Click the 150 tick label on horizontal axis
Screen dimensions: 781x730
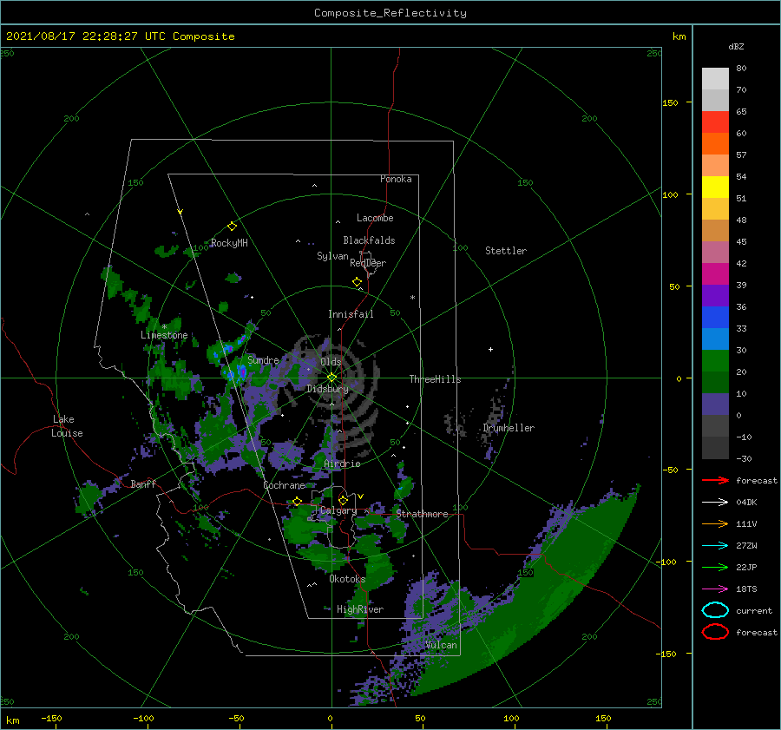603,718
